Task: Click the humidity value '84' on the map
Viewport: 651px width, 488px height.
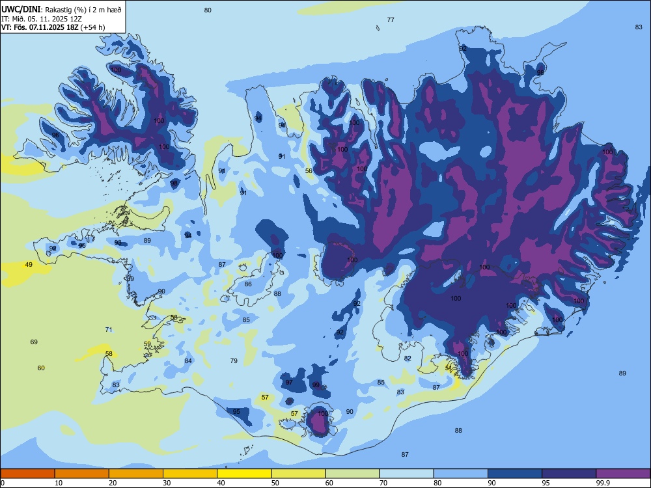Action: [x=188, y=361]
